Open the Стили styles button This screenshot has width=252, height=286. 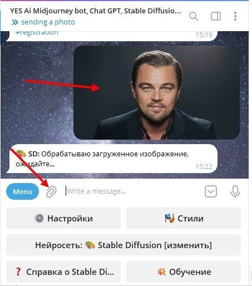184,218
